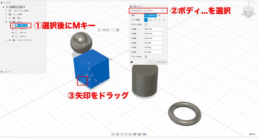This screenshot has height=138, width=258.
Task: Select ボディ4 in the browser tree
Action: click(23, 33)
